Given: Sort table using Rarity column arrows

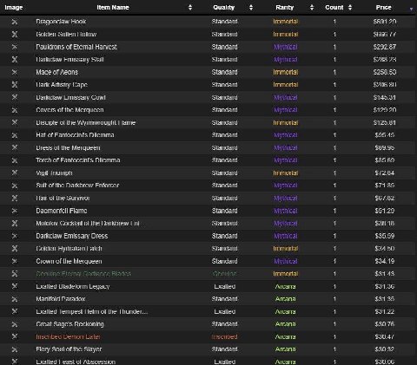Looking at the screenshot, I should coord(312,8).
